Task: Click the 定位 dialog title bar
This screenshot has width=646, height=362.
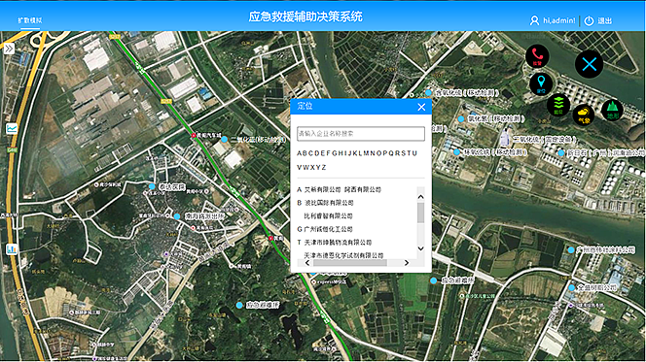Action: tap(361, 107)
